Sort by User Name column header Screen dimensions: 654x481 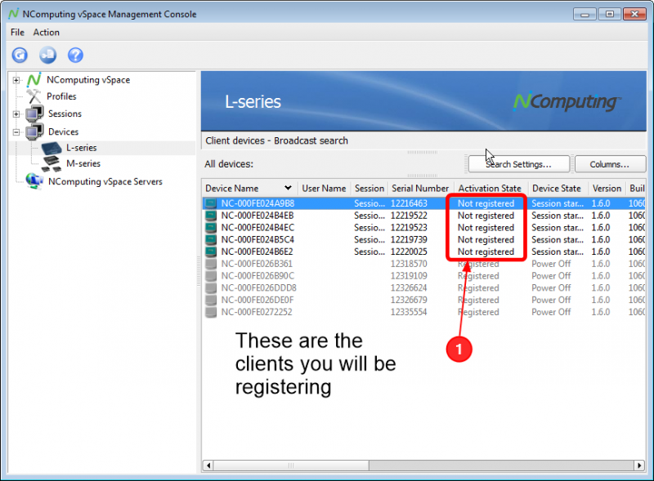click(324, 189)
